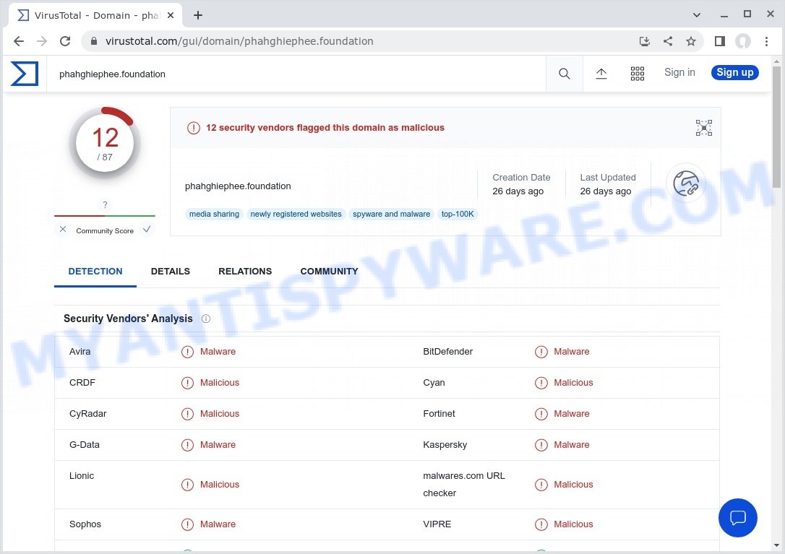This screenshot has width=785, height=554.
Task: Click the search magnifier icon
Action: click(565, 74)
